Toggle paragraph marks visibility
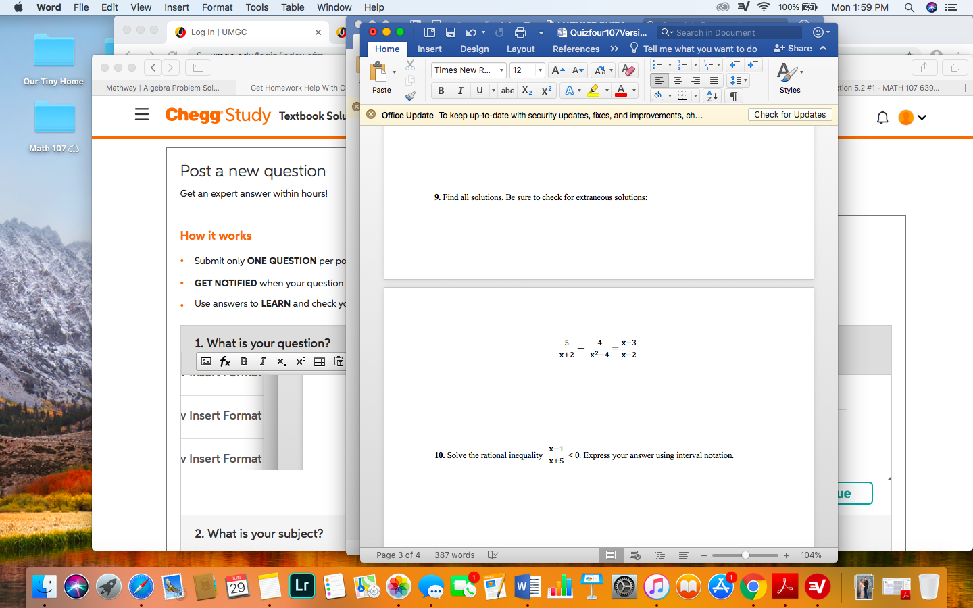 click(733, 96)
